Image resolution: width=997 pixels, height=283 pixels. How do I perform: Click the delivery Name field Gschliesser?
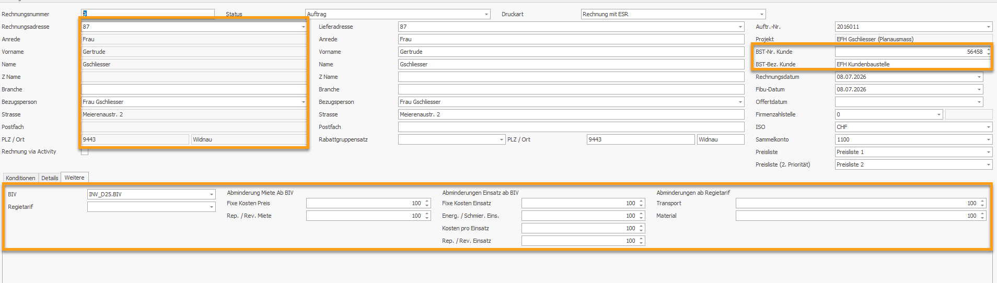pos(571,64)
